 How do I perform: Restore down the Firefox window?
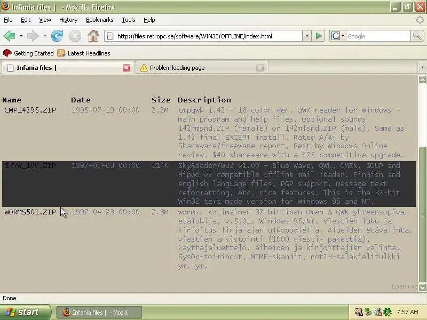(x=408, y=7)
